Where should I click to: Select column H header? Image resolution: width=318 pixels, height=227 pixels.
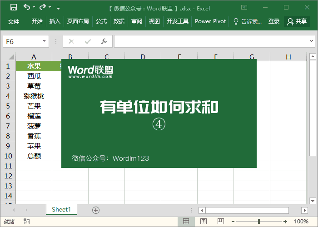pyautogui.click(x=288, y=57)
